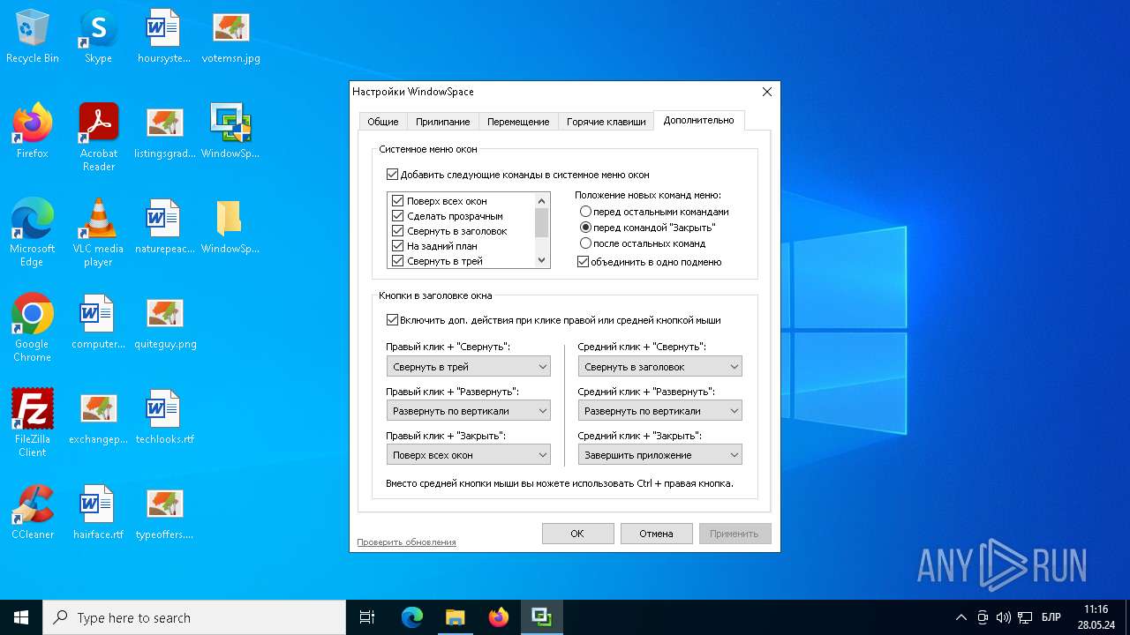Viewport: 1130px width, 635px height.
Task: Open Firefox from the taskbar
Action: click(498, 617)
